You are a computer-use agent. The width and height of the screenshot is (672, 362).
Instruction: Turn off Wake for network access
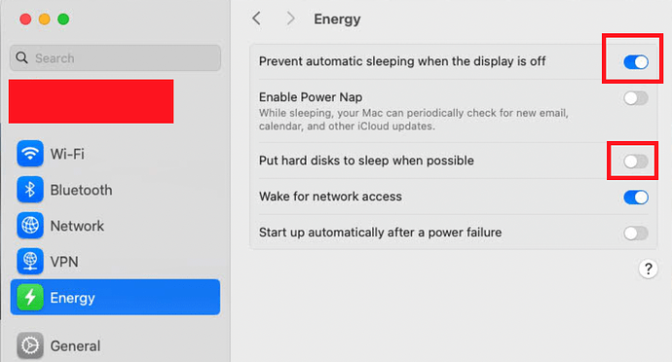point(636,198)
